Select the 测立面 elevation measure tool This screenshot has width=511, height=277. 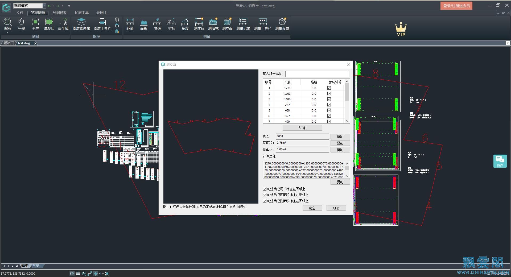click(227, 24)
